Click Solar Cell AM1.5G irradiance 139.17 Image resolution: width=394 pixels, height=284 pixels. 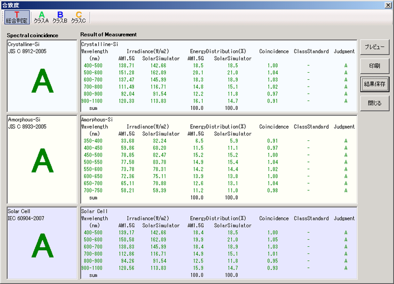point(127,232)
